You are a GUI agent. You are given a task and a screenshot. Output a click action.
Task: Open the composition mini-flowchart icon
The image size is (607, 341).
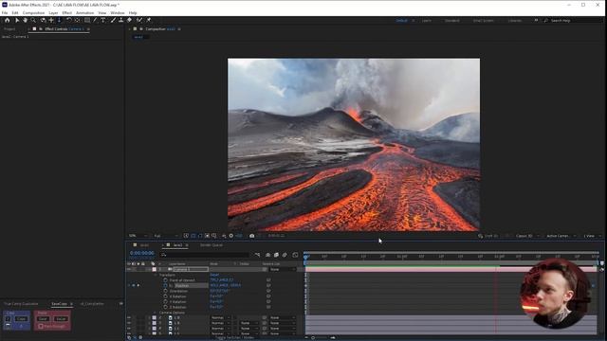257,255
